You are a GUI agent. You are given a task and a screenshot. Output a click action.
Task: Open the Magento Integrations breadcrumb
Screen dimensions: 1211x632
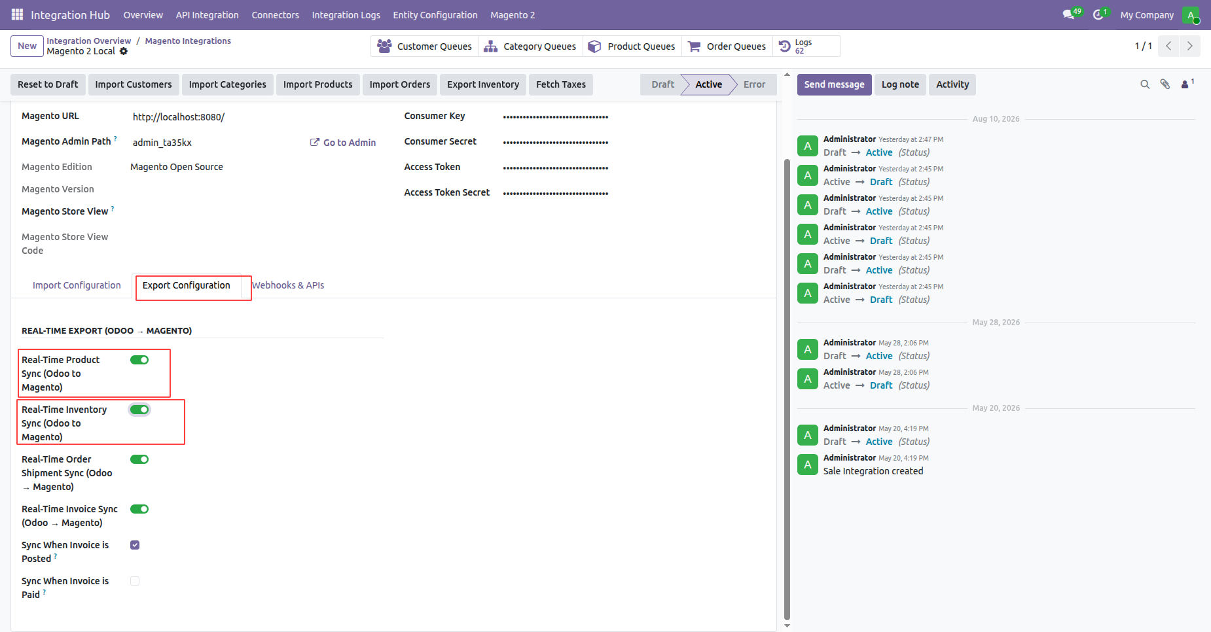coord(188,41)
